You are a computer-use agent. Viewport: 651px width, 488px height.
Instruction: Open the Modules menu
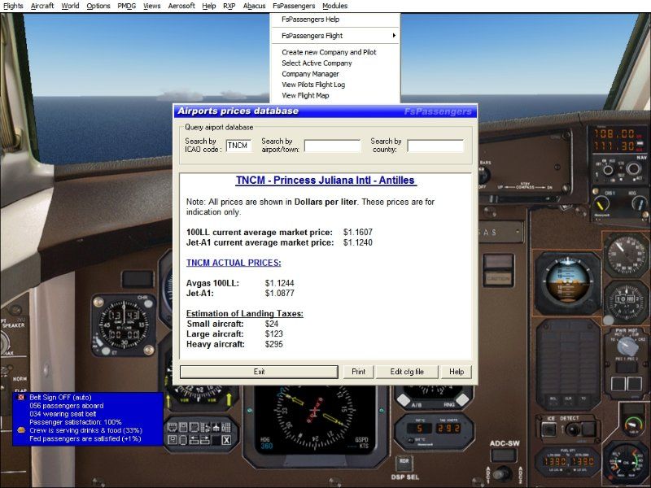[334, 6]
